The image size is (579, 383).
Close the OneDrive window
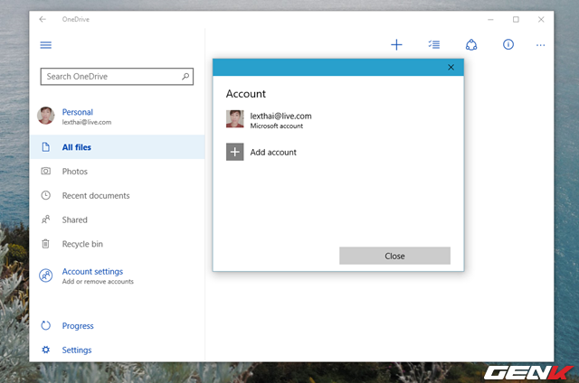coord(541,20)
